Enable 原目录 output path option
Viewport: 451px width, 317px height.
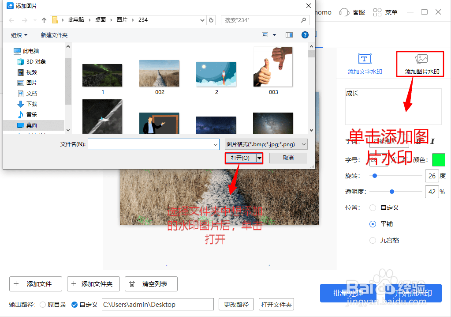[x=42, y=304]
